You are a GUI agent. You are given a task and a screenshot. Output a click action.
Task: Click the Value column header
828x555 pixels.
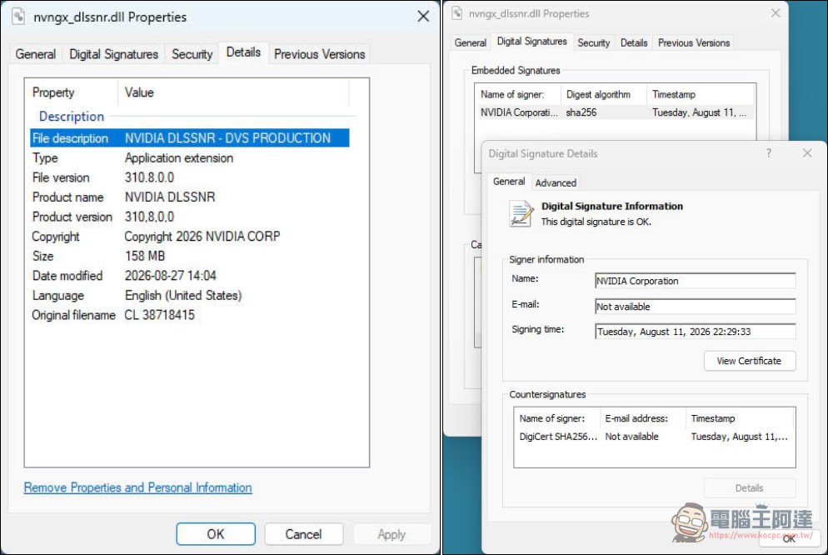click(233, 92)
